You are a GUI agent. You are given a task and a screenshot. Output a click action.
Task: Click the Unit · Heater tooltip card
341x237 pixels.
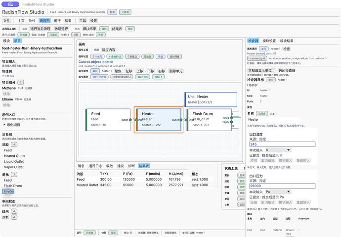pos(211,99)
